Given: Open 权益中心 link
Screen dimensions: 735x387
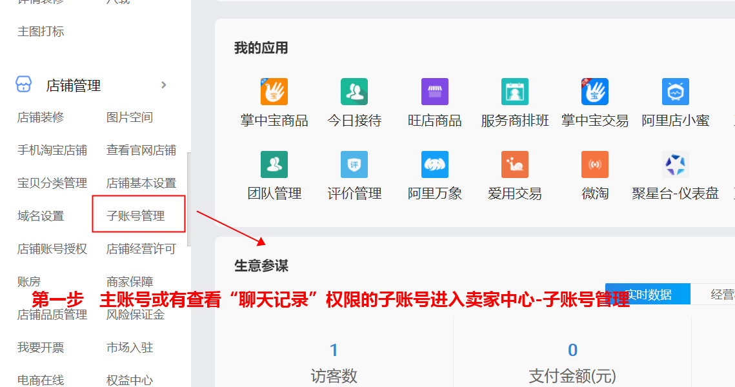Looking at the screenshot, I should pyautogui.click(x=130, y=380).
